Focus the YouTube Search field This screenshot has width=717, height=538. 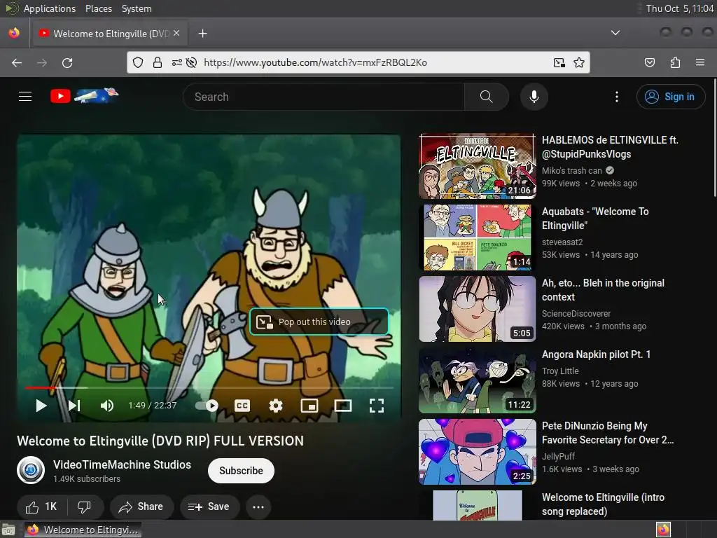pos(323,97)
